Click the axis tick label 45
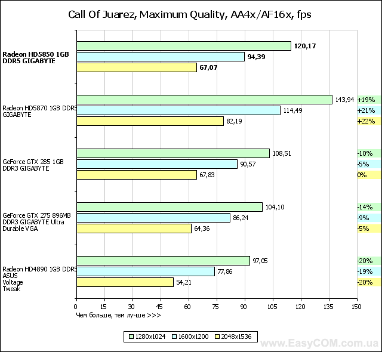 pos(160,307)
